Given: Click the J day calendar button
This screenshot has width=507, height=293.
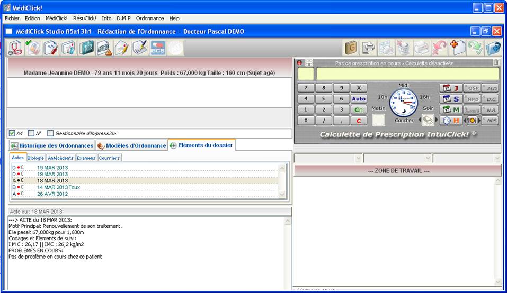Looking at the screenshot, I should (x=450, y=88).
